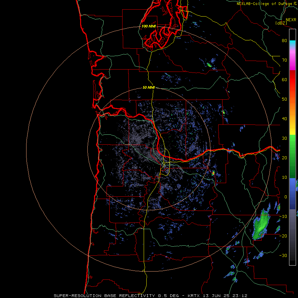Select the [dBZ] unit label
298x298 pixels.
[281, 23]
